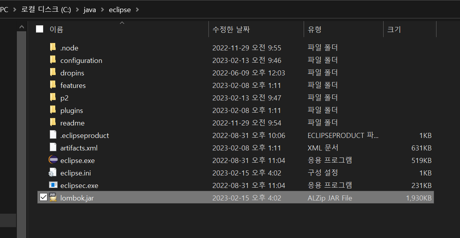Image resolution: width=460 pixels, height=238 pixels.
Task: Click the features folder icon
Action: [x=53, y=85]
